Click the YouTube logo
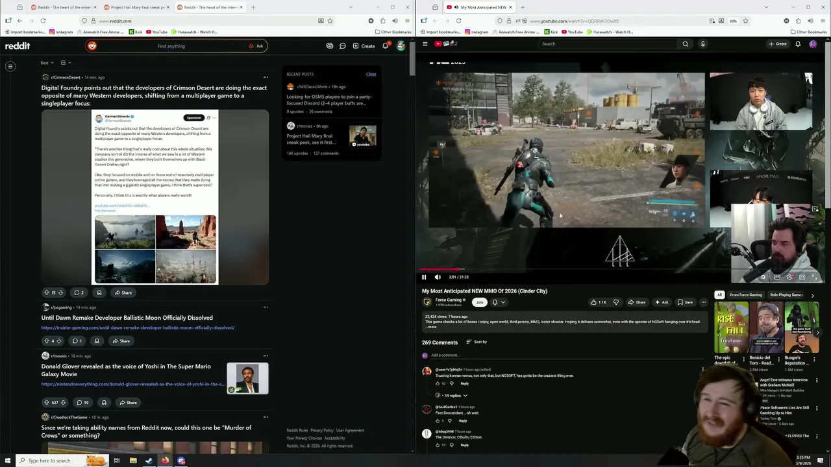 (447, 44)
